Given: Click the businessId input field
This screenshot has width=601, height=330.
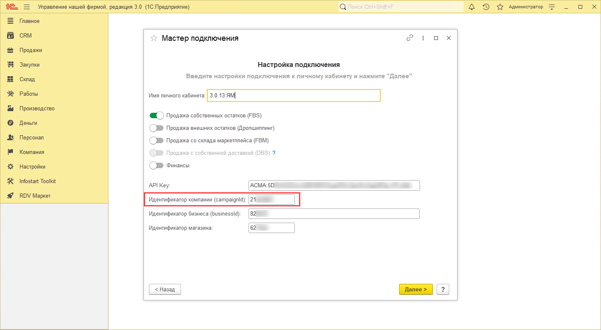Looking at the screenshot, I should [334, 213].
